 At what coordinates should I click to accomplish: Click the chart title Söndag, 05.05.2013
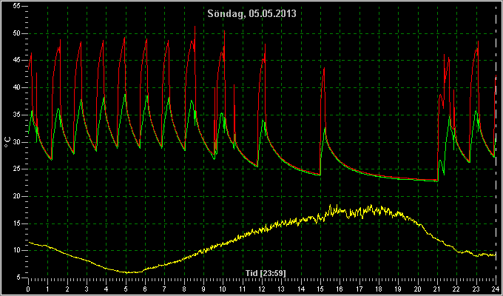tap(251, 14)
